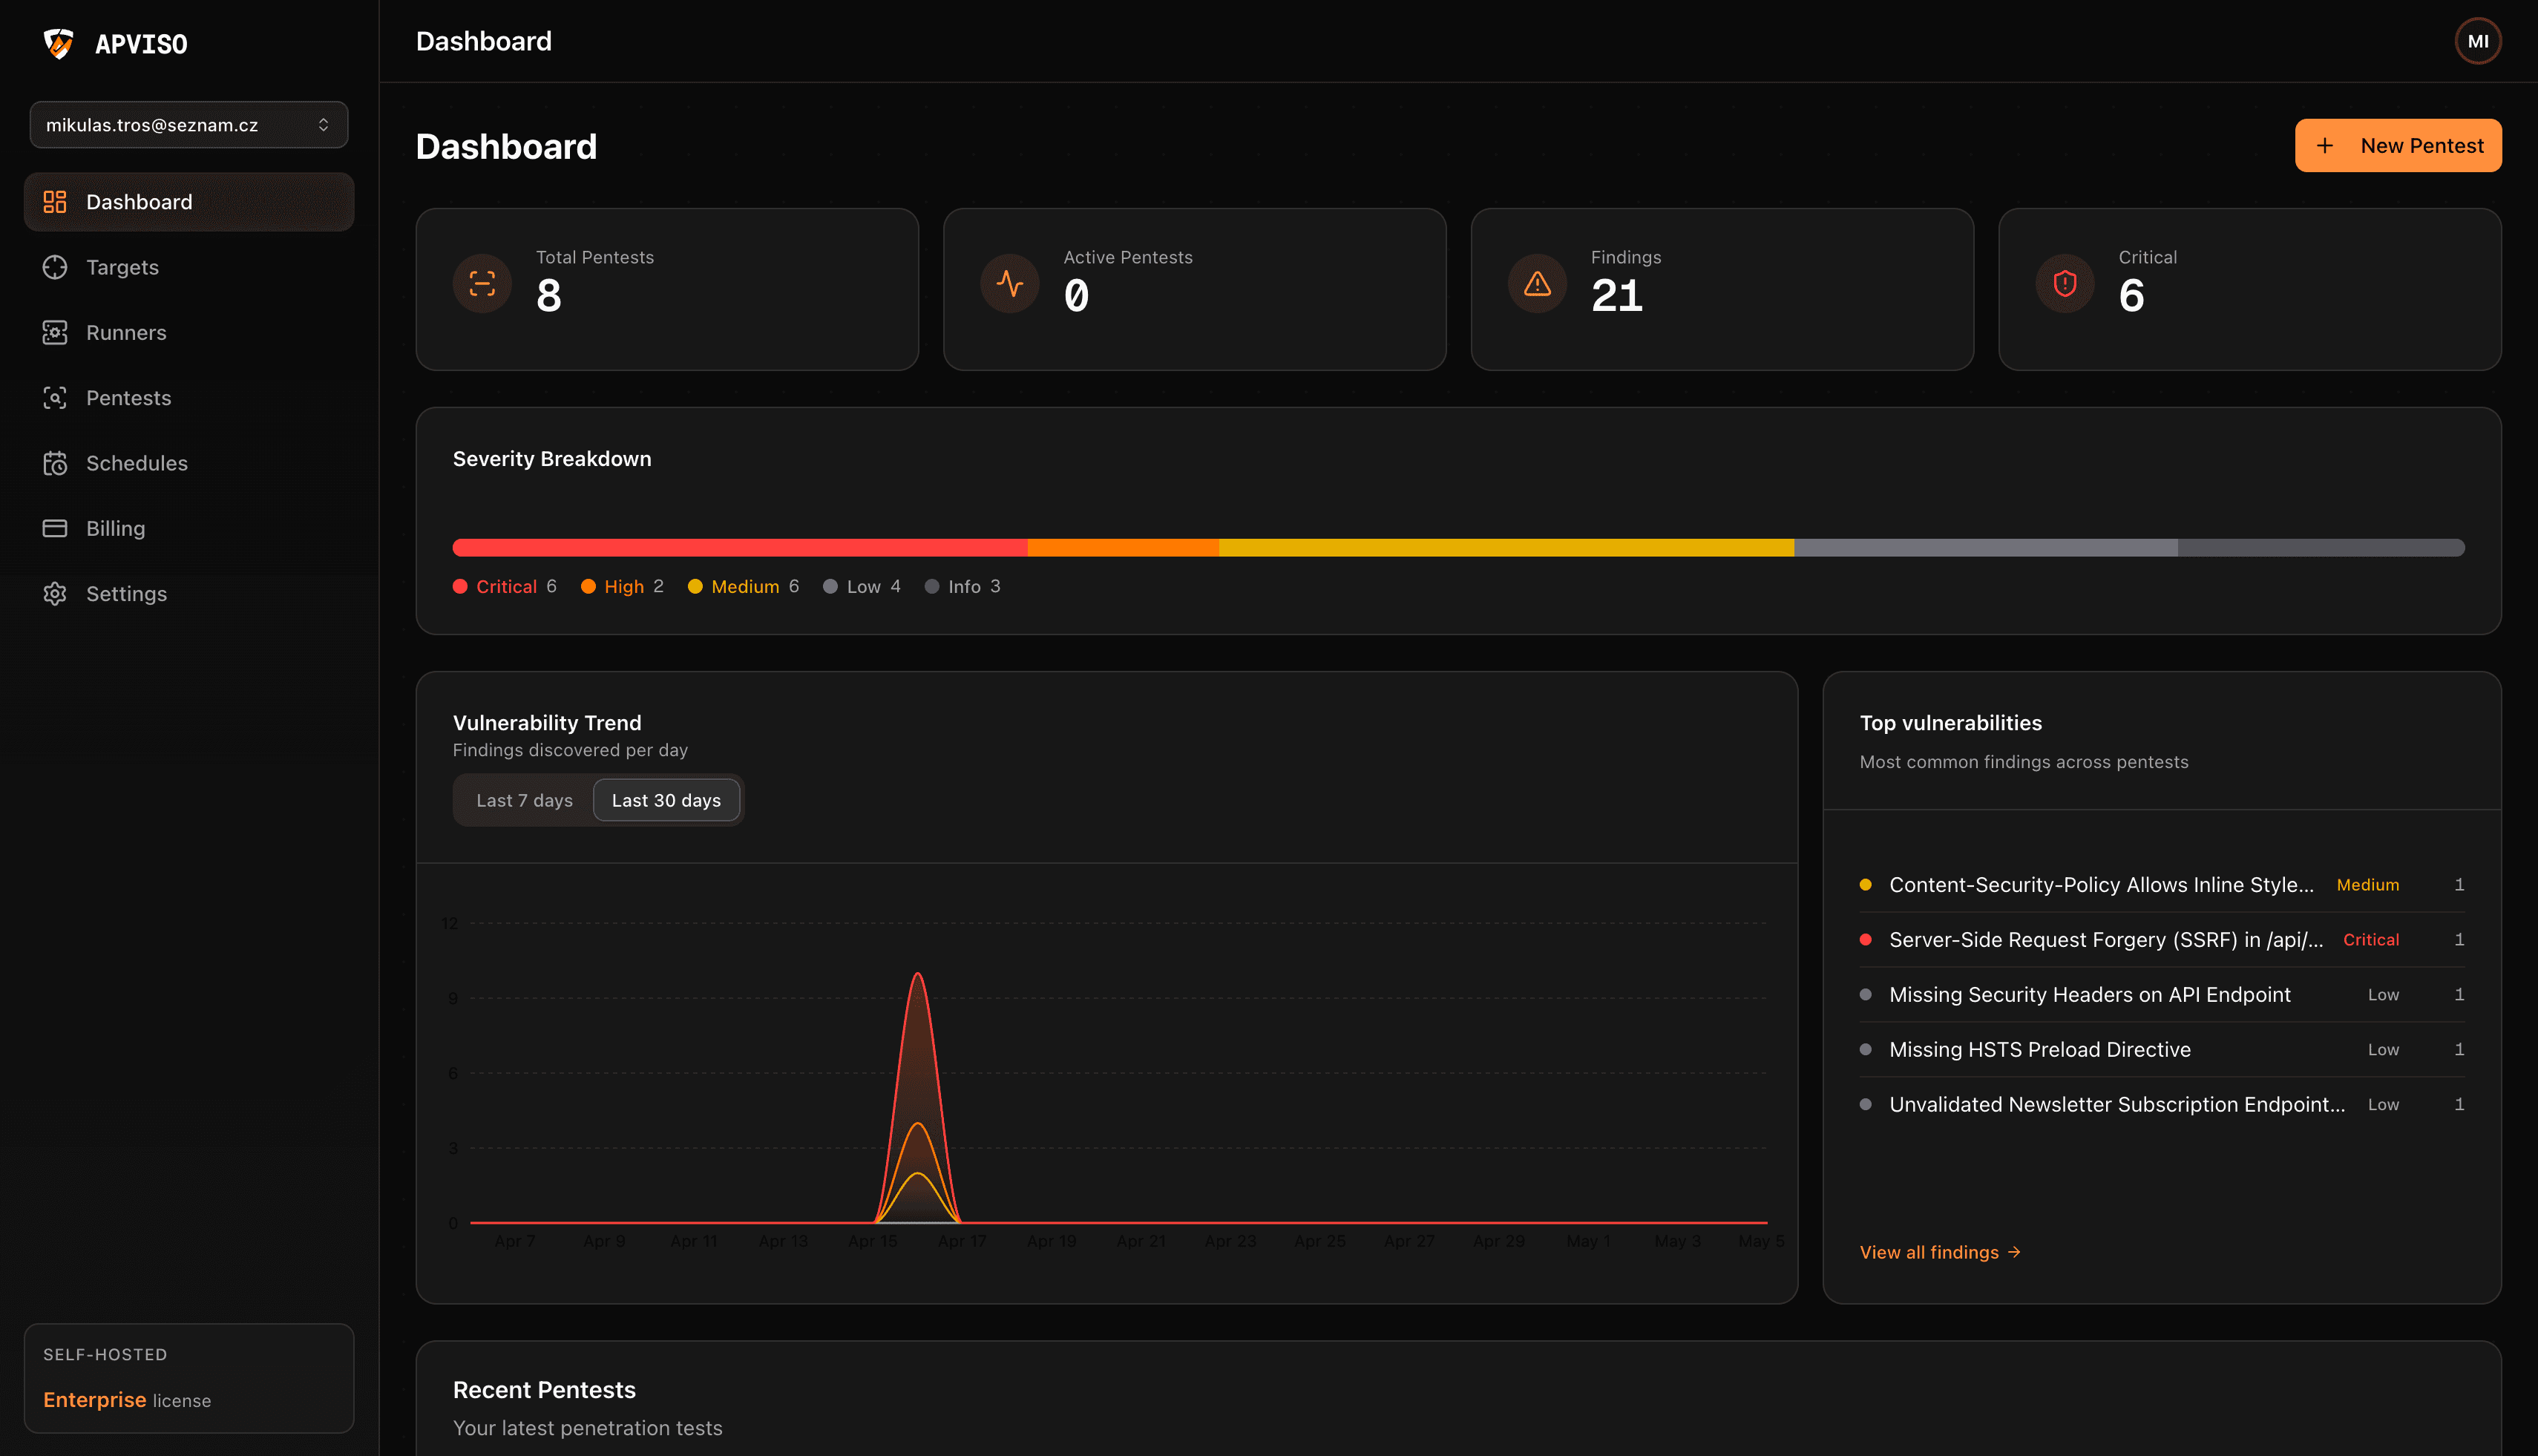Click the Pentests scan icon
The height and width of the screenshot is (1456, 2538).
pyautogui.click(x=55, y=398)
